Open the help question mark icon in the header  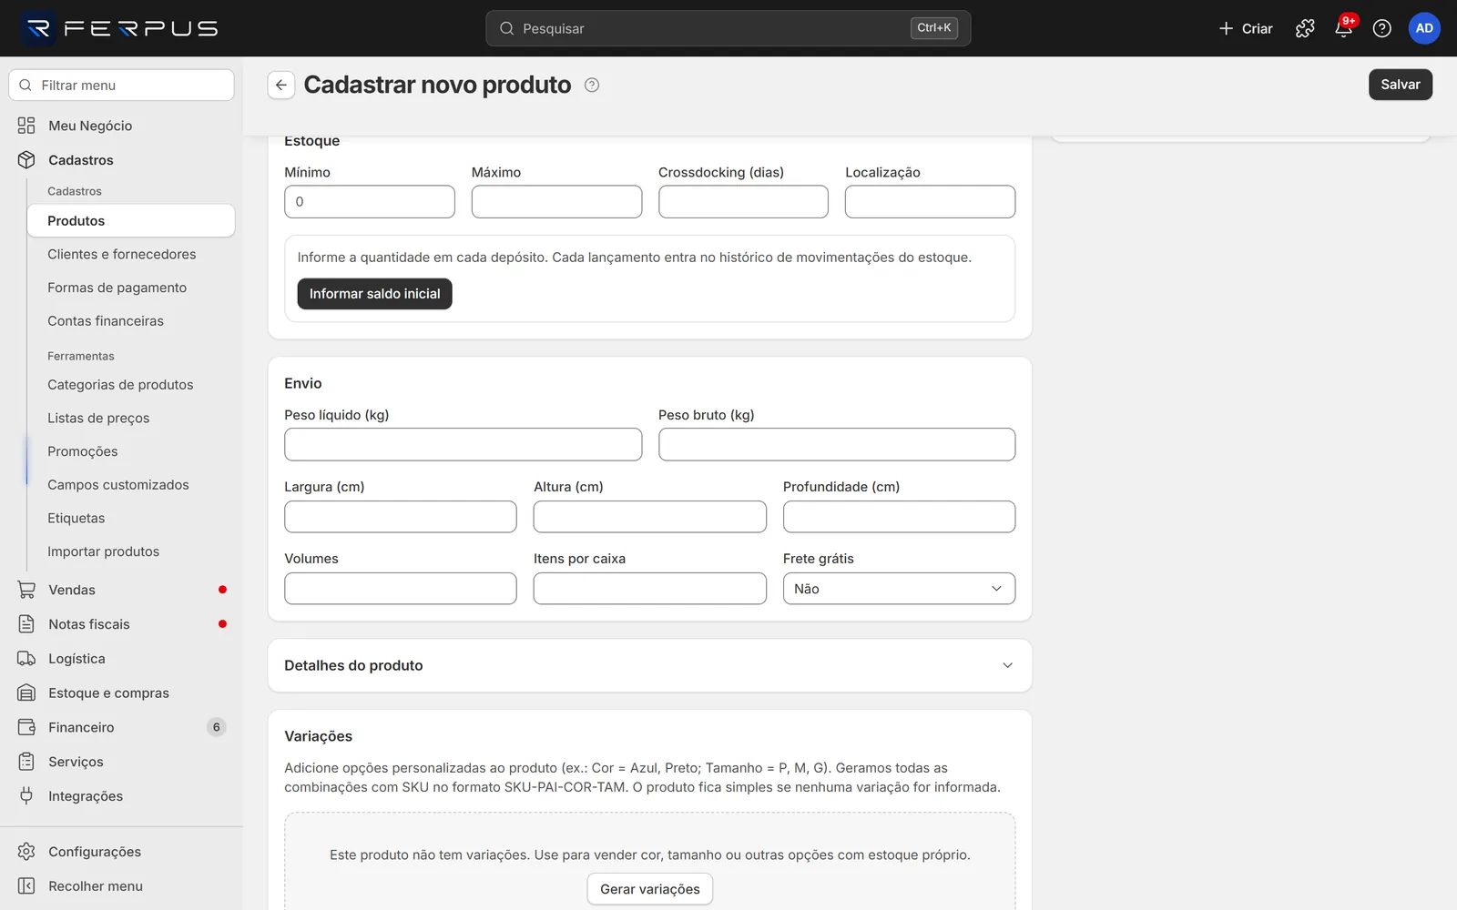coord(1381,28)
